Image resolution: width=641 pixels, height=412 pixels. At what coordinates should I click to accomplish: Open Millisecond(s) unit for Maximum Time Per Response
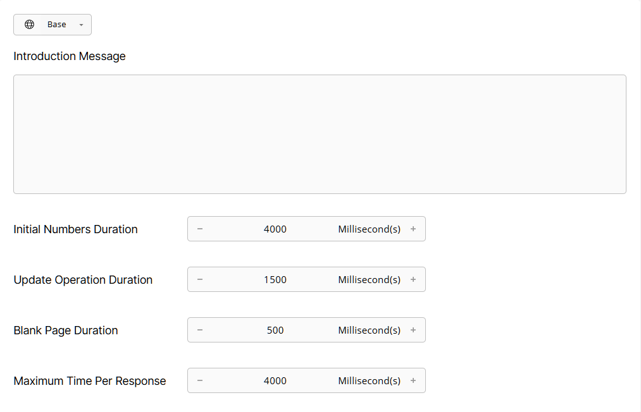point(369,380)
